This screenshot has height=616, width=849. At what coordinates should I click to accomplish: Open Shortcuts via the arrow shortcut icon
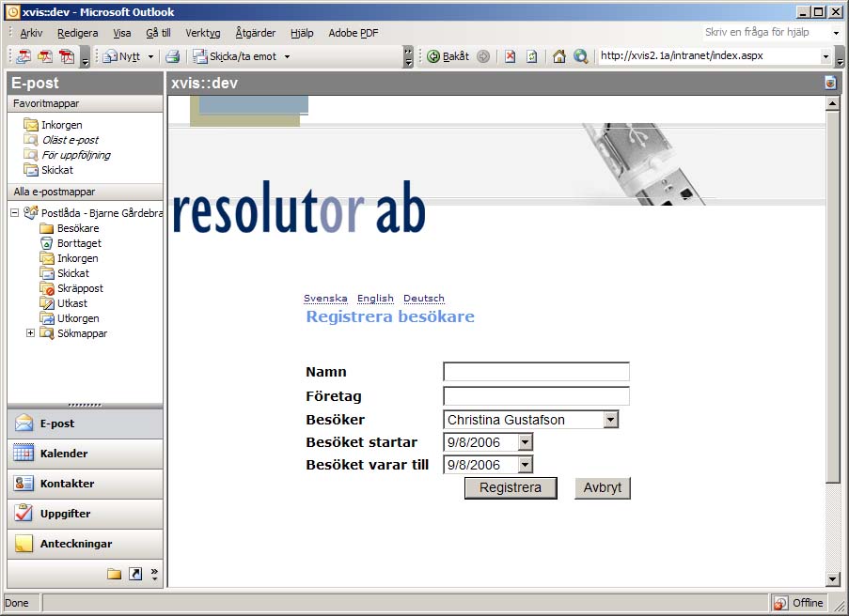[135, 574]
